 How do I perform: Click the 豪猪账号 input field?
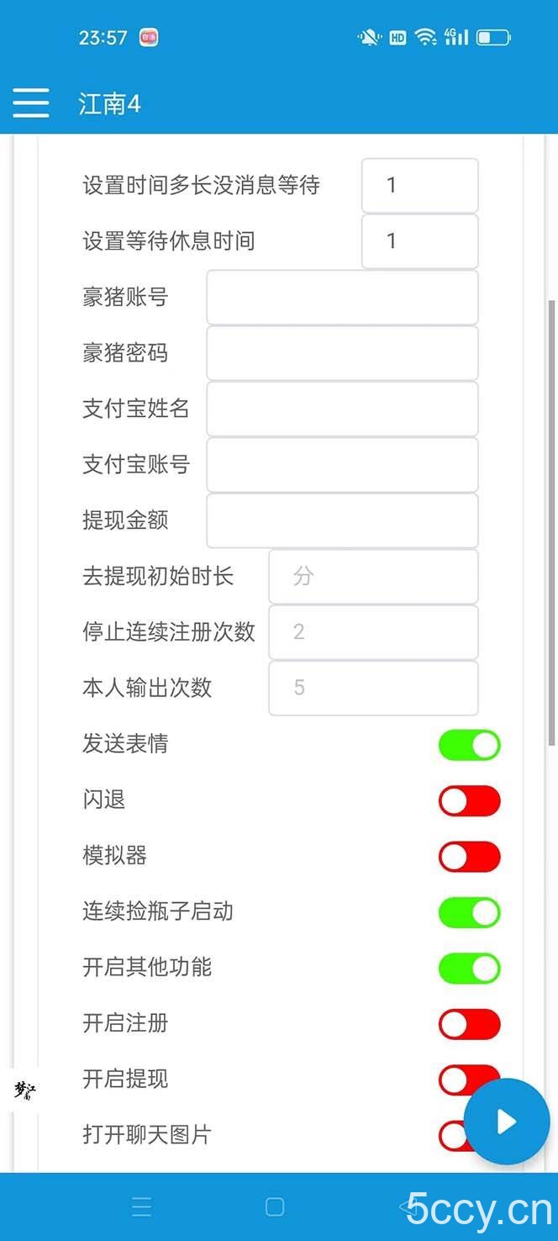pyautogui.click(x=342, y=297)
